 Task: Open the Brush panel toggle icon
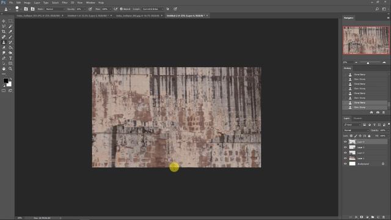[x=26, y=9]
